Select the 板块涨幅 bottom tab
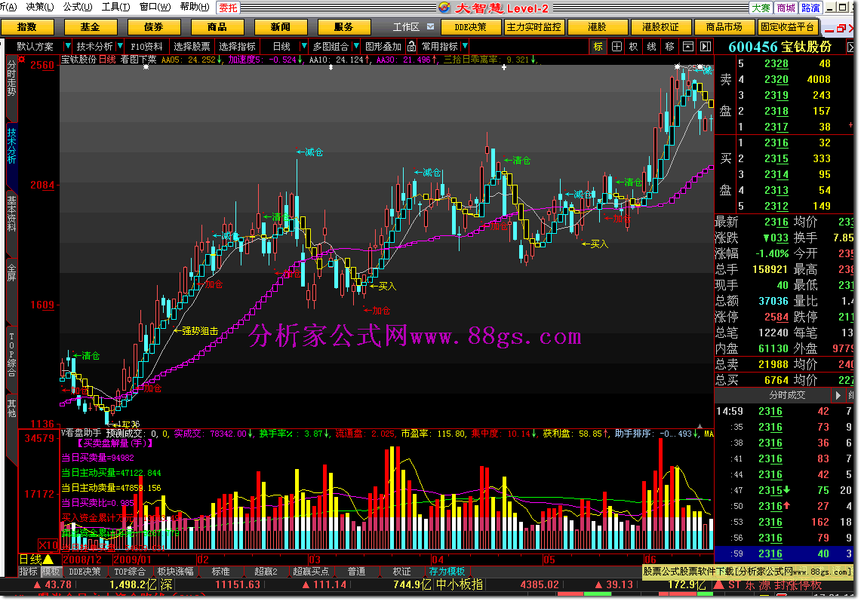Screen dimensions: 861x601 (x=175, y=572)
